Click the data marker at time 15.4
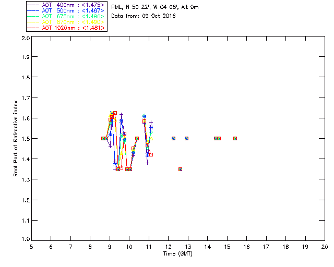 (235, 138)
